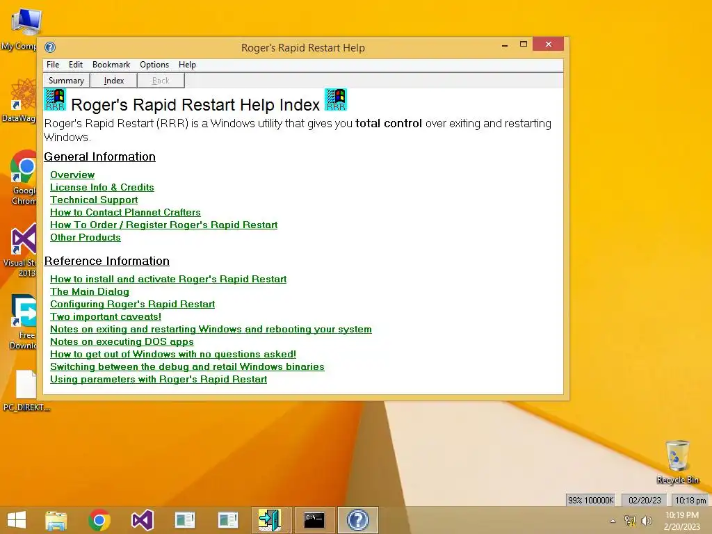The image size is (712, 534).
Task: Open The Main Dialog topic
Action: pos(90,291)
